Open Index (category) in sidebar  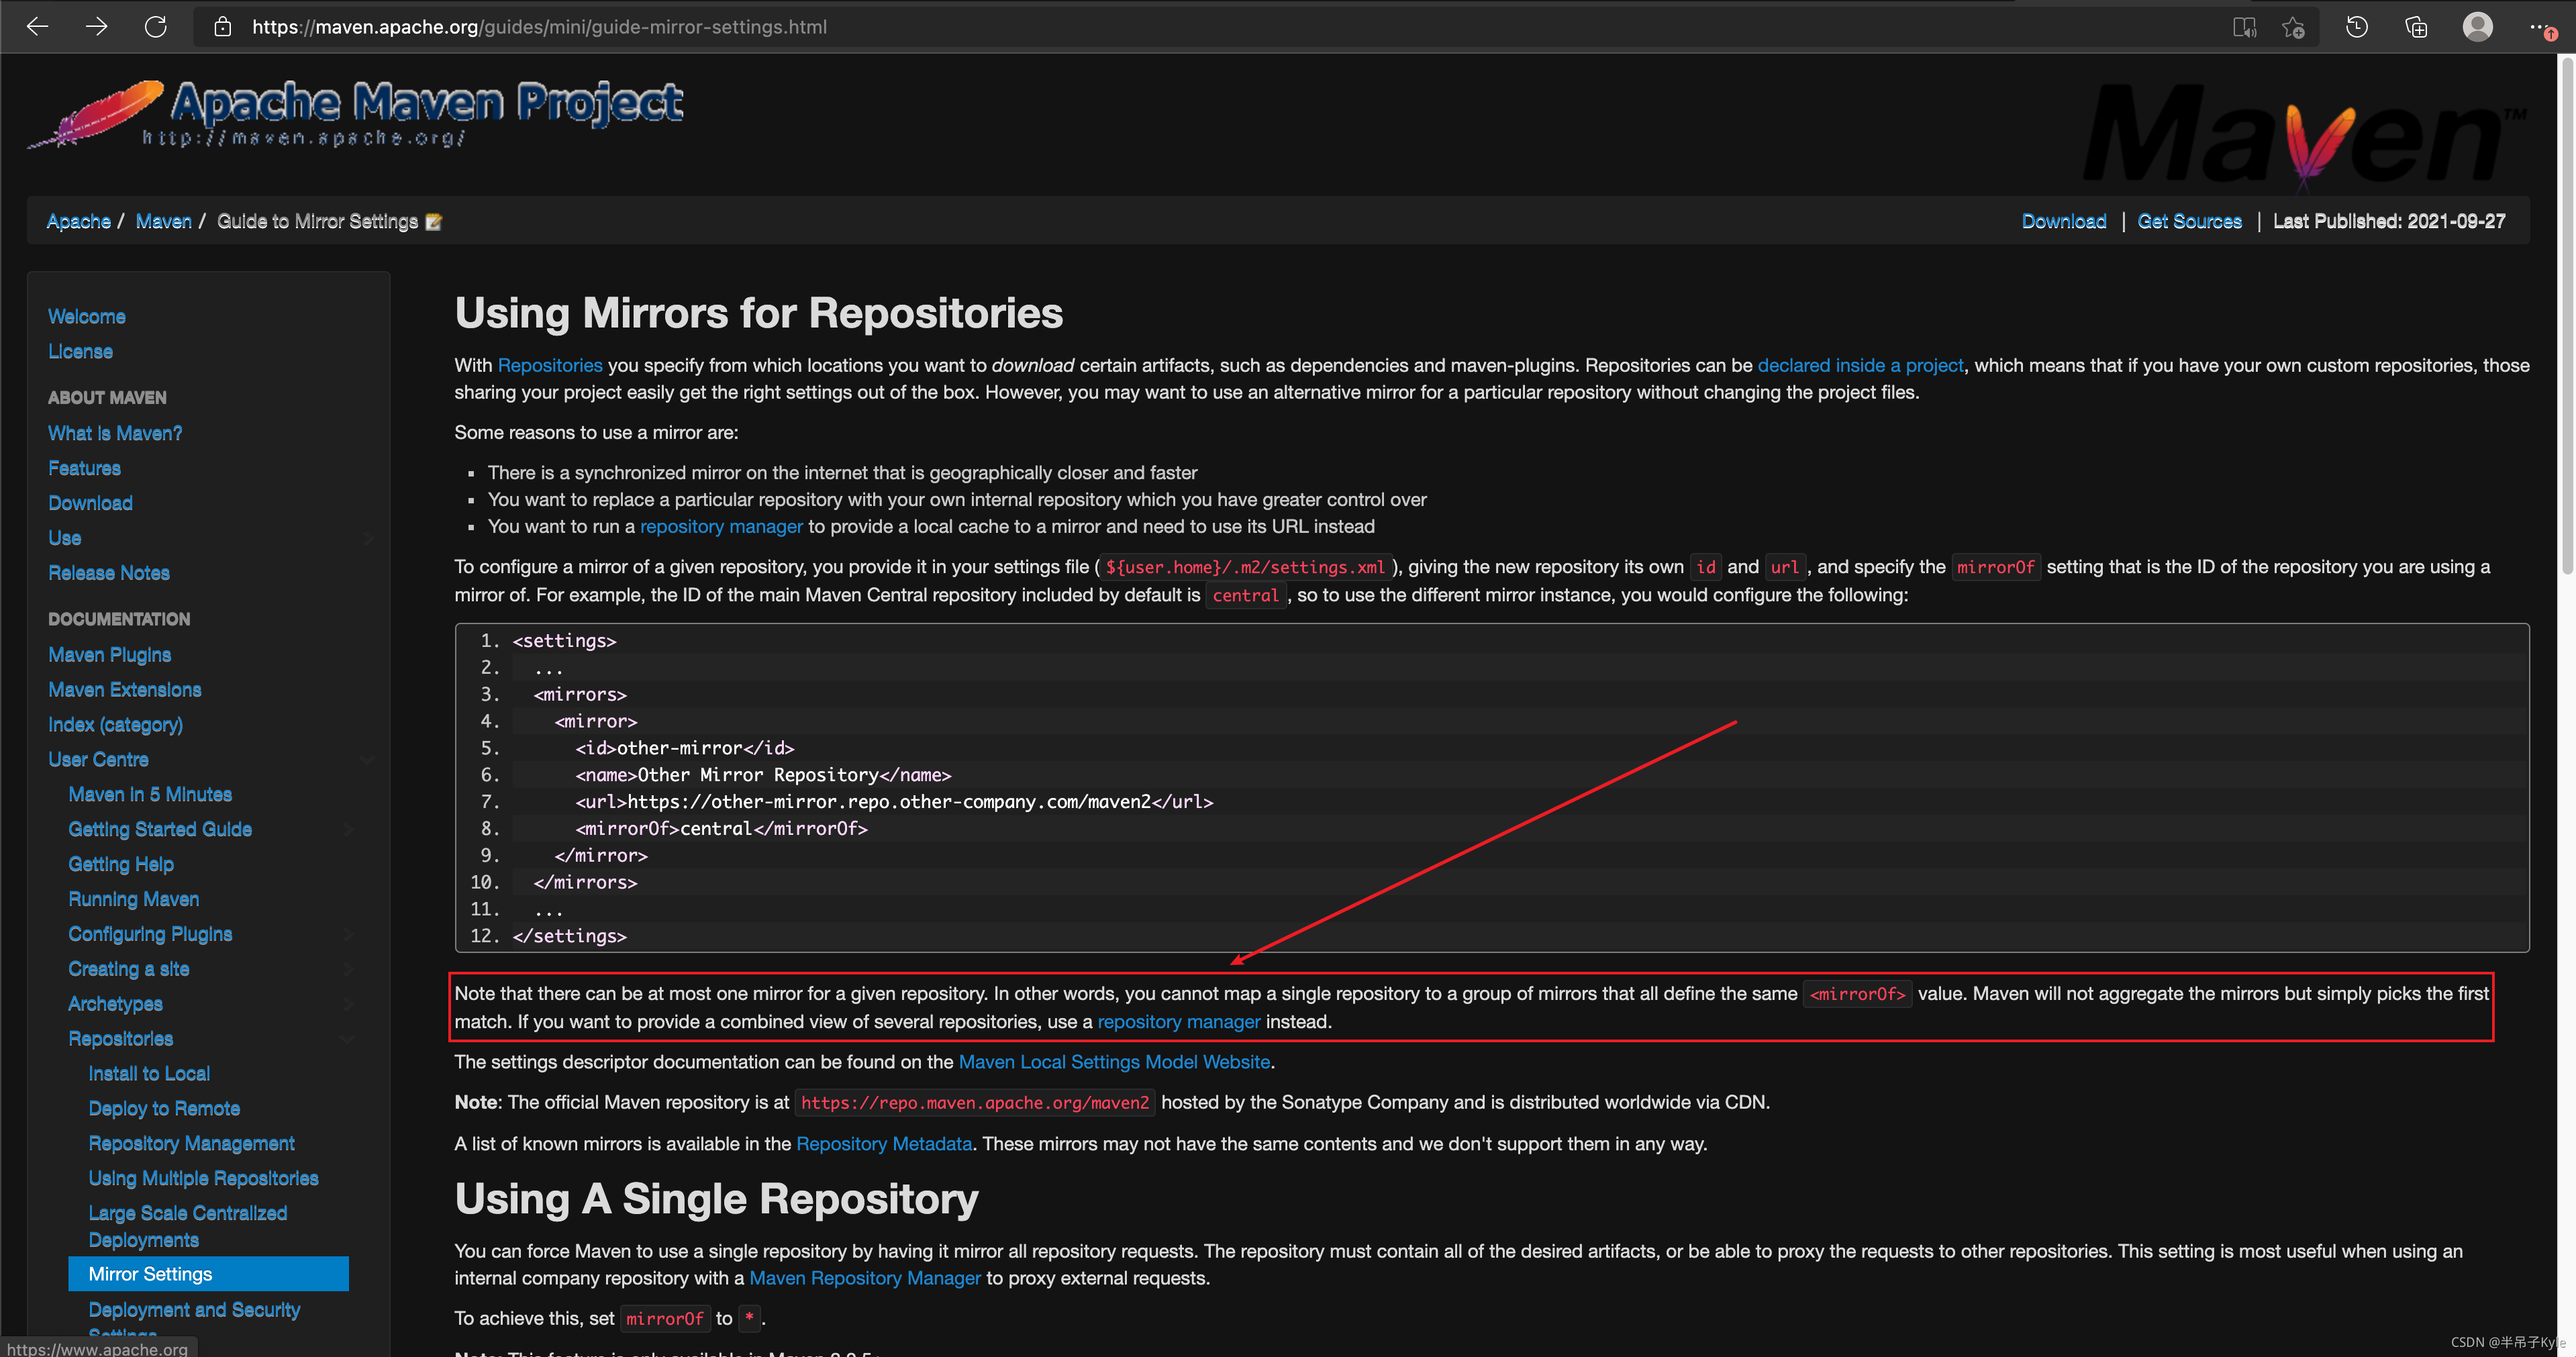[115, 726]
